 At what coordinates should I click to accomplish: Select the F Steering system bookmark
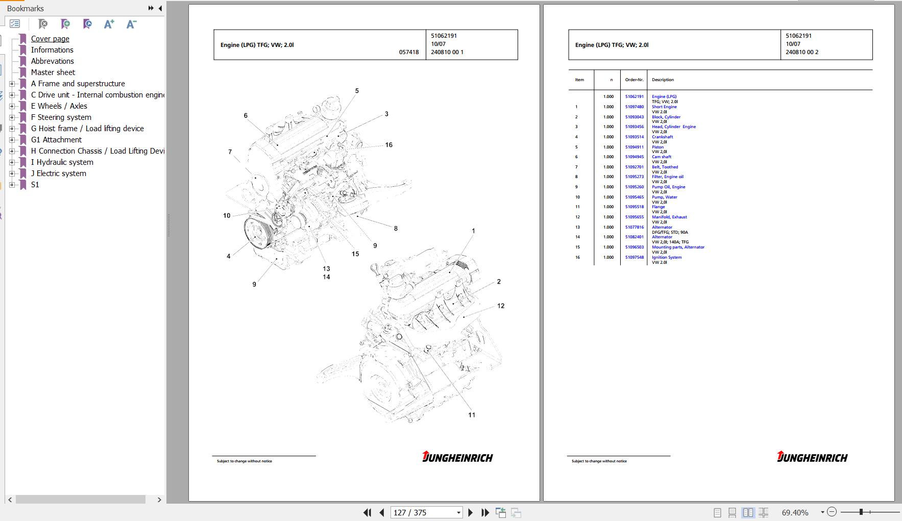pos(61,117)
